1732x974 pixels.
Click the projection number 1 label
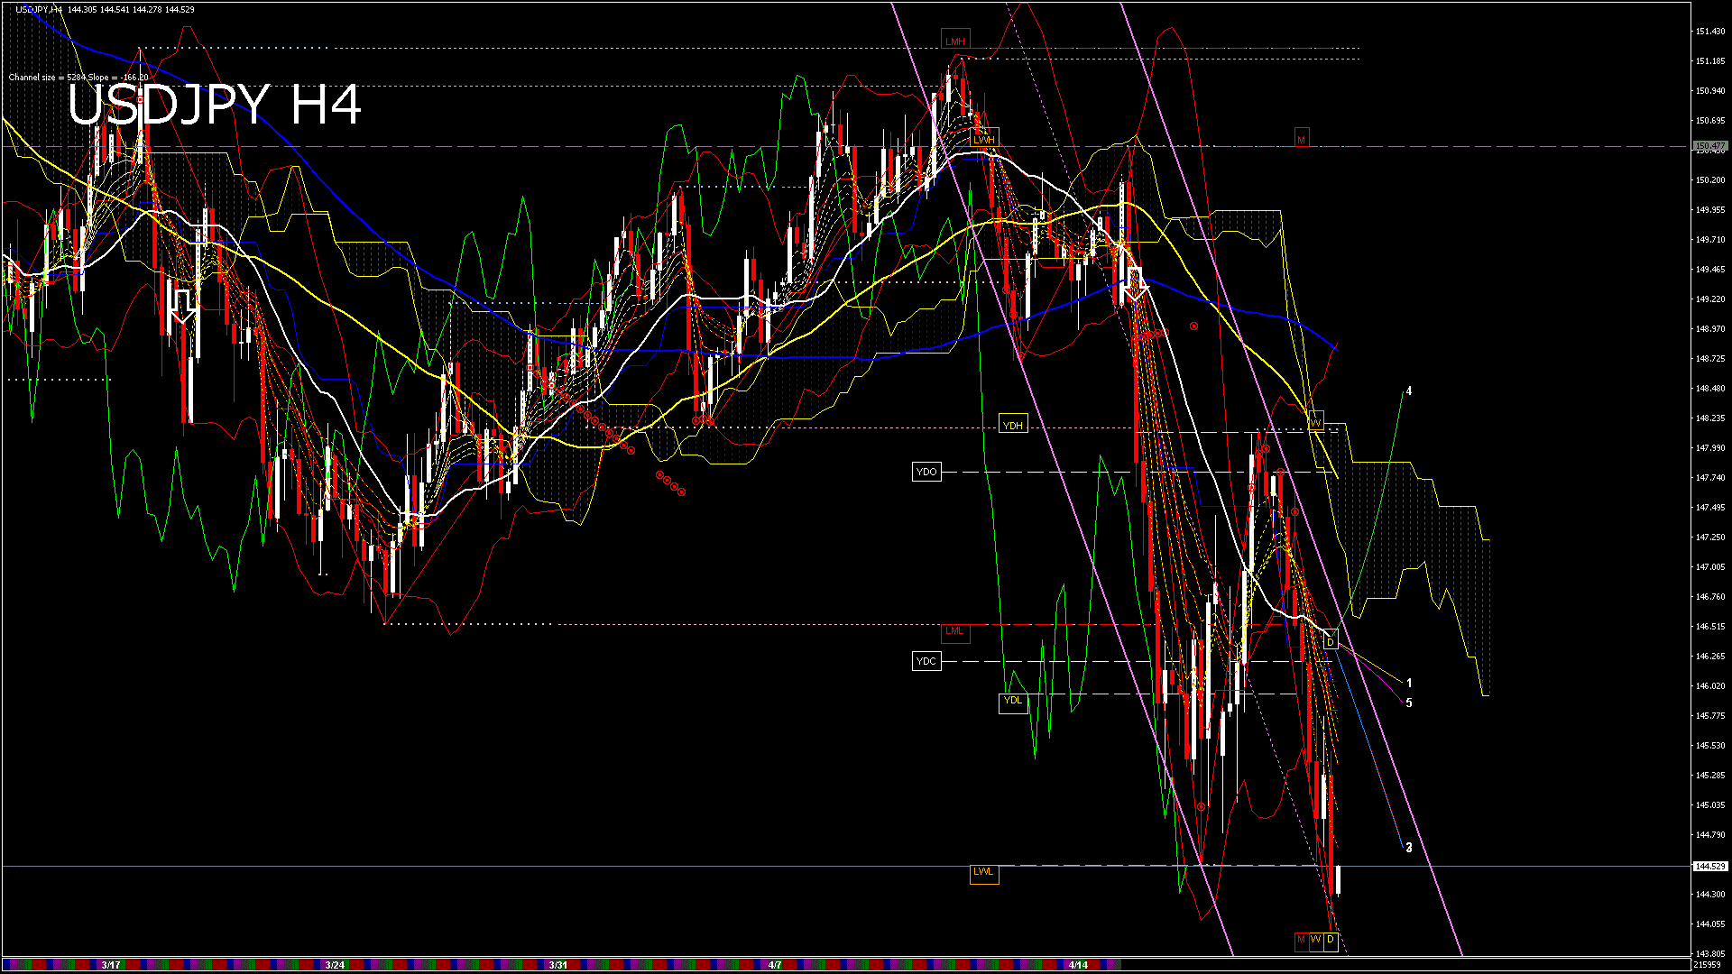pos(1409,684)
